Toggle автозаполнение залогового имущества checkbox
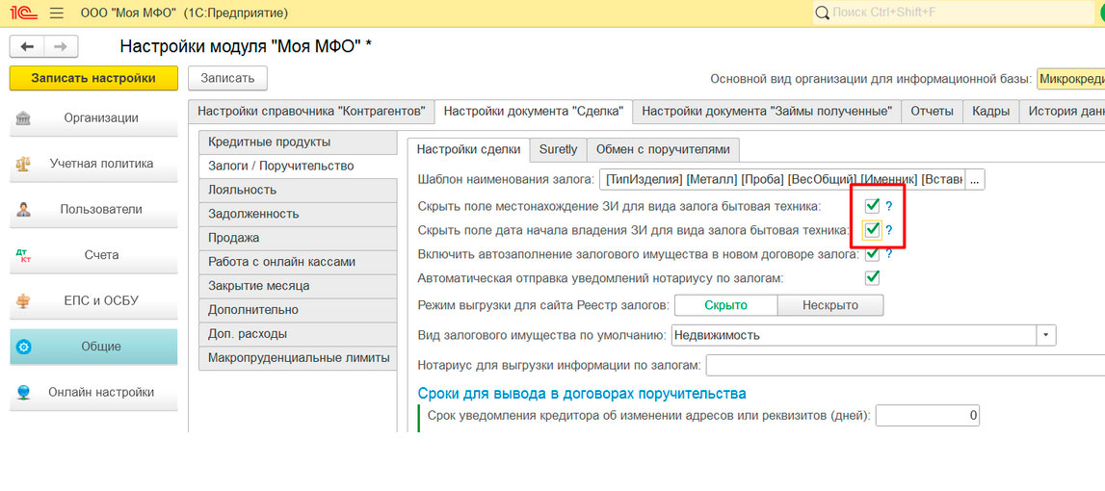 [x=872, y=253]
